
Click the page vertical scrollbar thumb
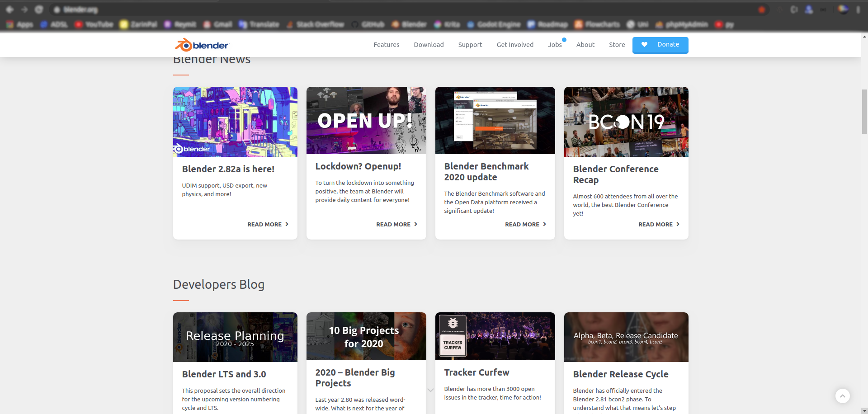864,112
